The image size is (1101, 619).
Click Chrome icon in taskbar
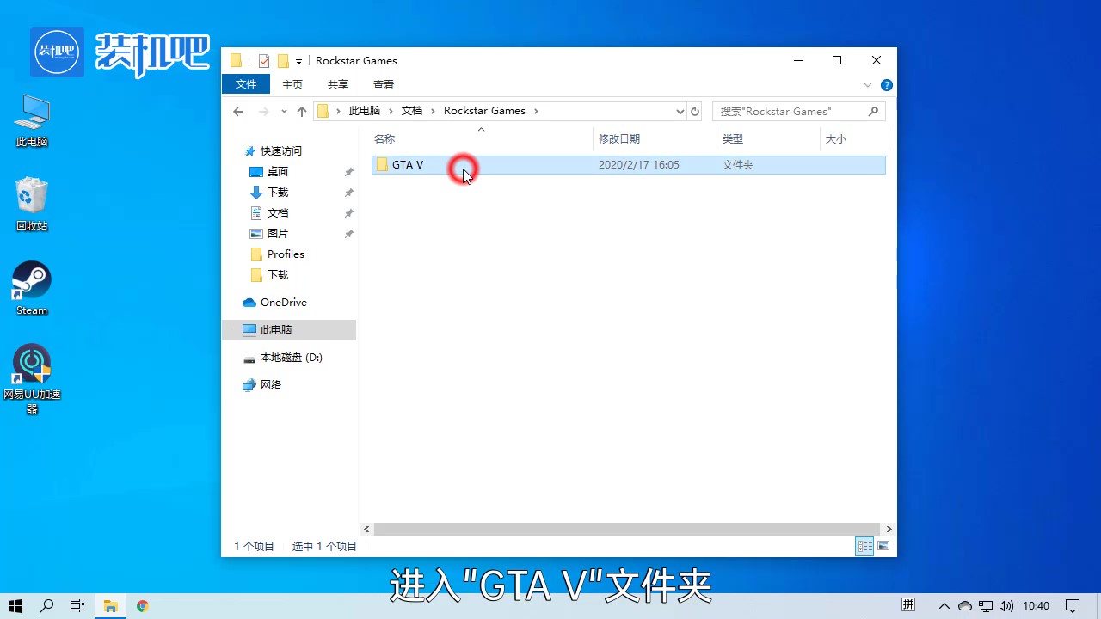click(x=143, y=606)
